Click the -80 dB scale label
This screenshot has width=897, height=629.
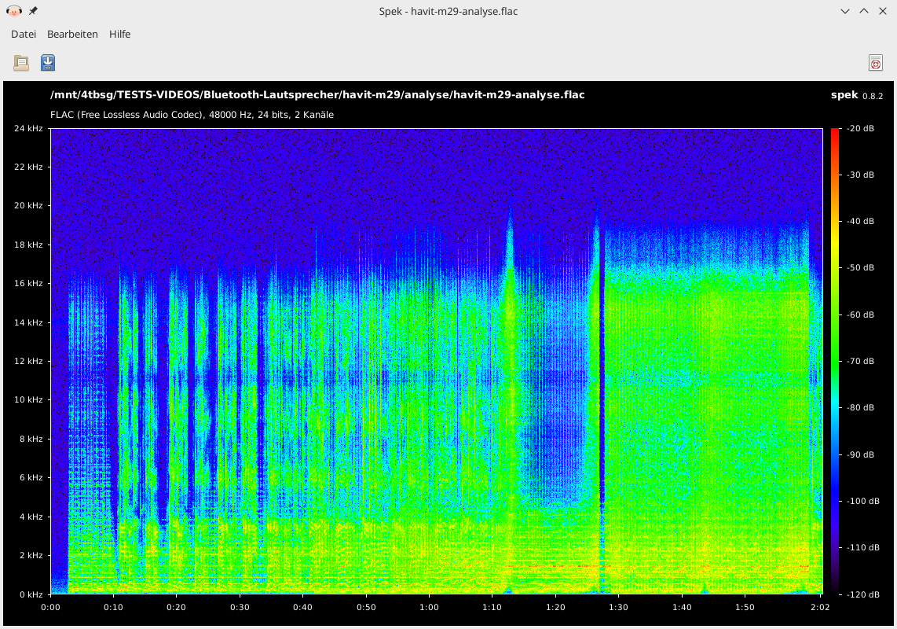(860, 407)
